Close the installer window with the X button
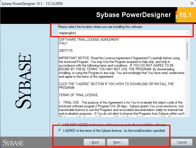The image size is (196, 148). [x=192, y=3]
